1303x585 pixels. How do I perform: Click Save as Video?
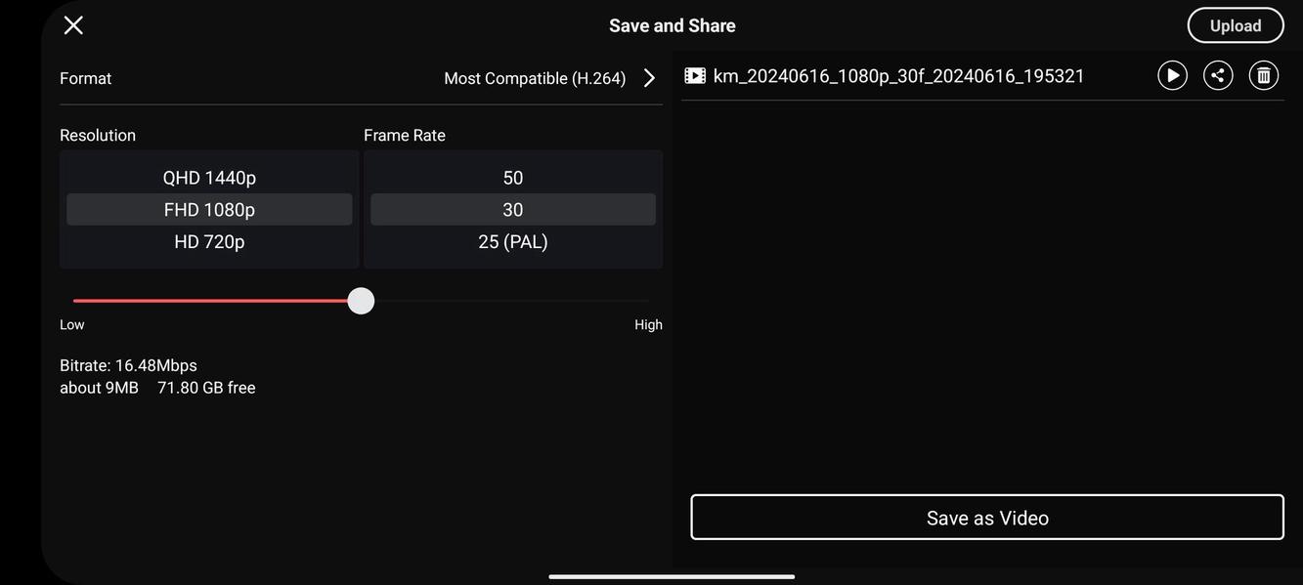tap(987, 516)
